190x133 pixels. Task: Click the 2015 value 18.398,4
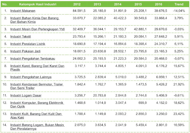[x=140, y=44]
